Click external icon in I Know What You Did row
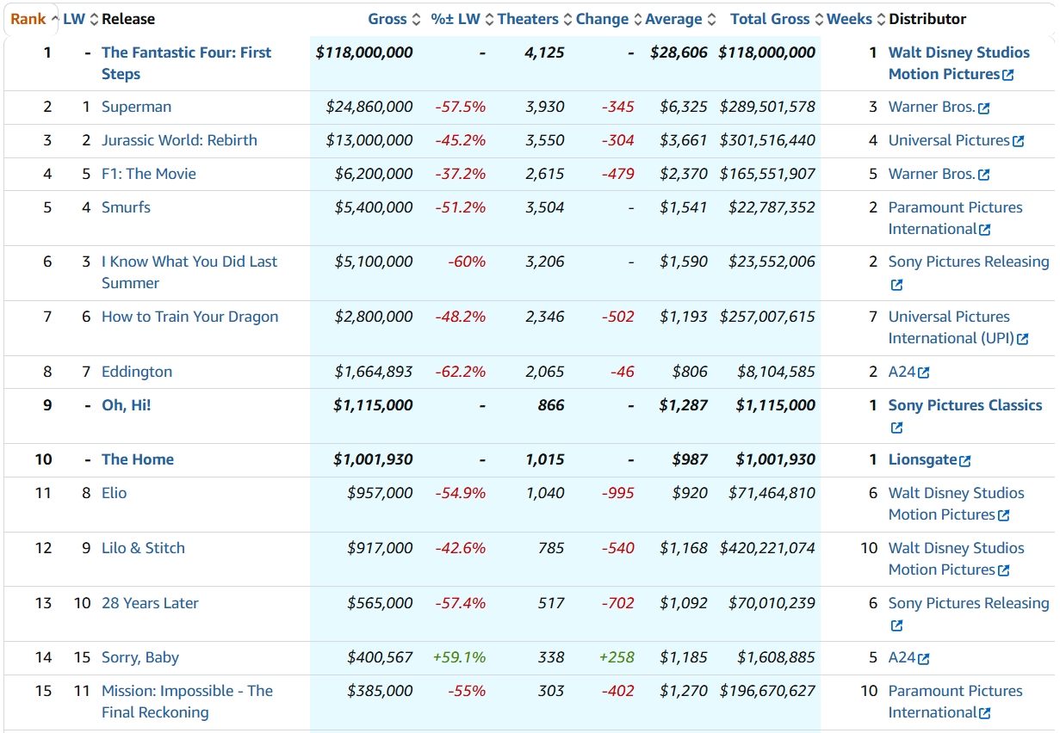The height and width of the screenshot is (733, 1060). pyautogui.click(x=896, y=285)
